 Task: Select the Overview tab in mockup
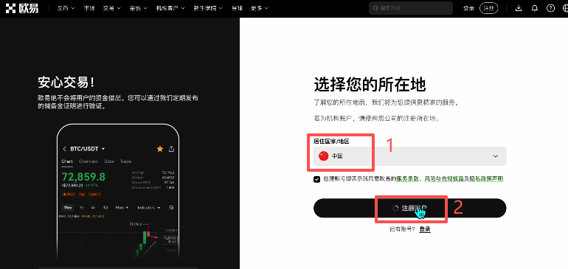pos(89,161)
